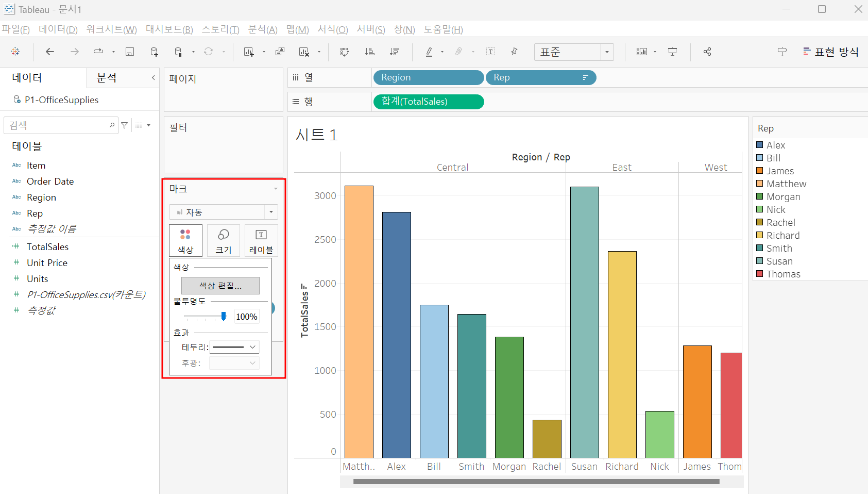The height and width of the screenshot is (494, 868).
Task: Undo with the back arrow toolbar icon
Action: [x=50, y=52]
